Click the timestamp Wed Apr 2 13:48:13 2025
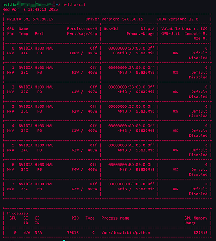 (x=30, y=9)
